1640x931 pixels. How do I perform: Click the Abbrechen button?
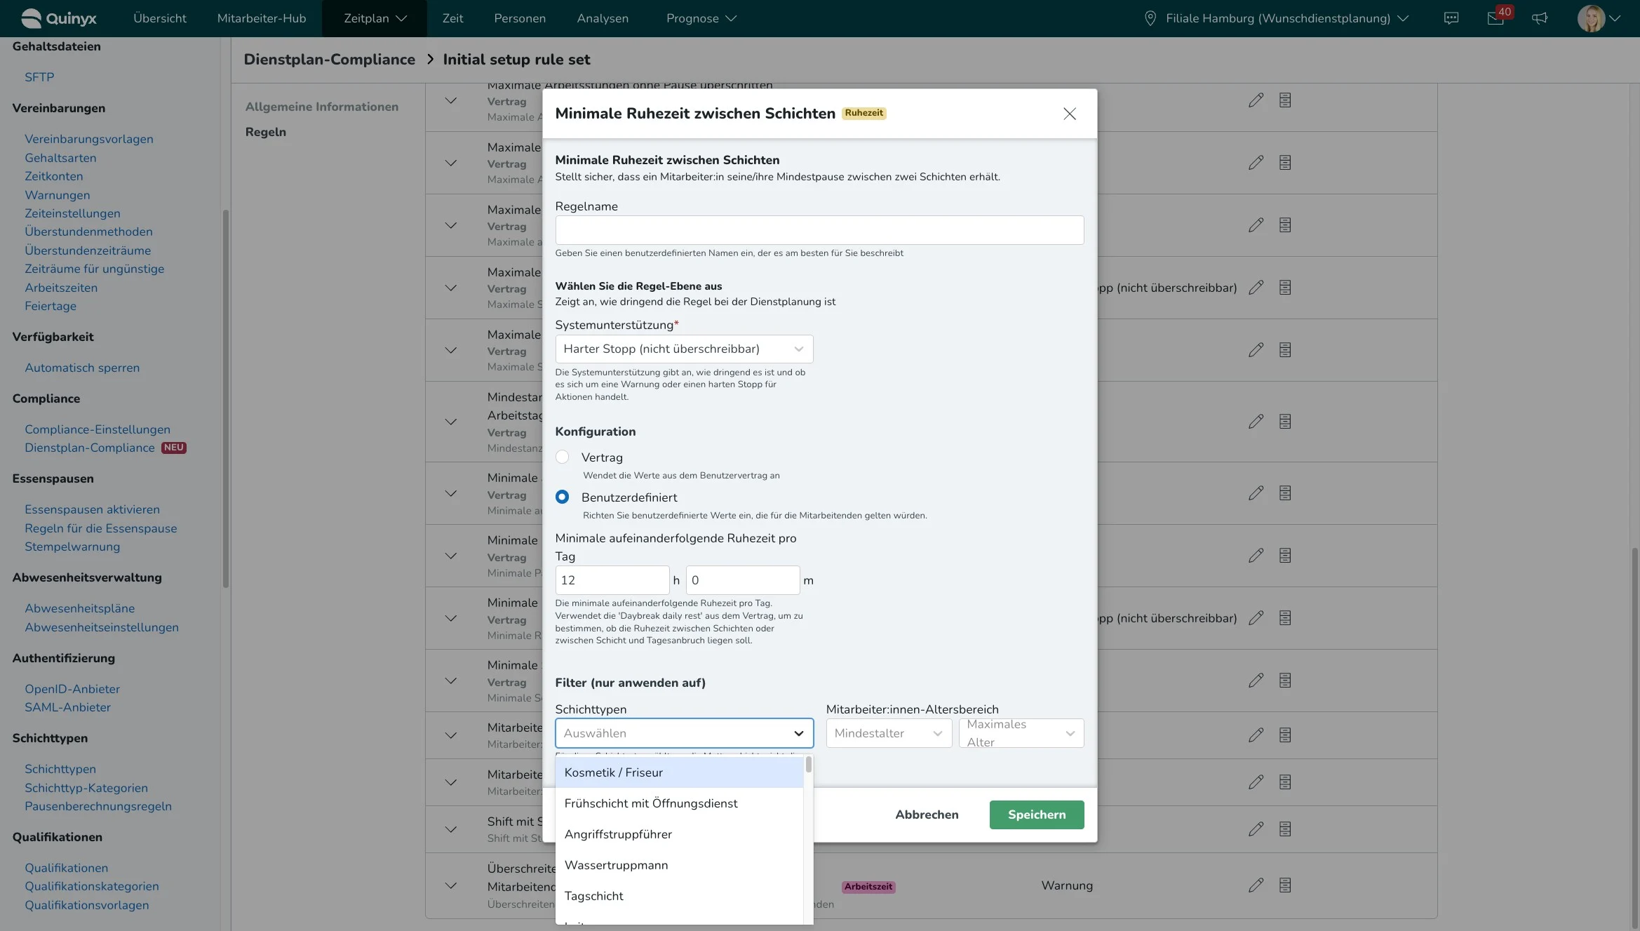click(x=927, y=815)
